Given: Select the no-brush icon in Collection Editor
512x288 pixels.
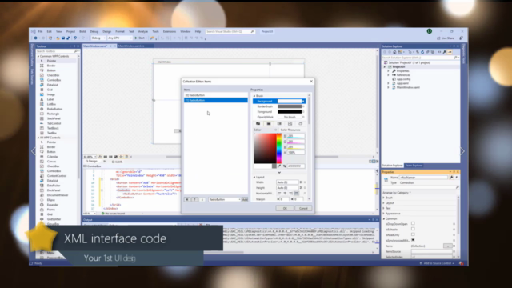Looking at the screenshot, I should [x=258, y=124].
